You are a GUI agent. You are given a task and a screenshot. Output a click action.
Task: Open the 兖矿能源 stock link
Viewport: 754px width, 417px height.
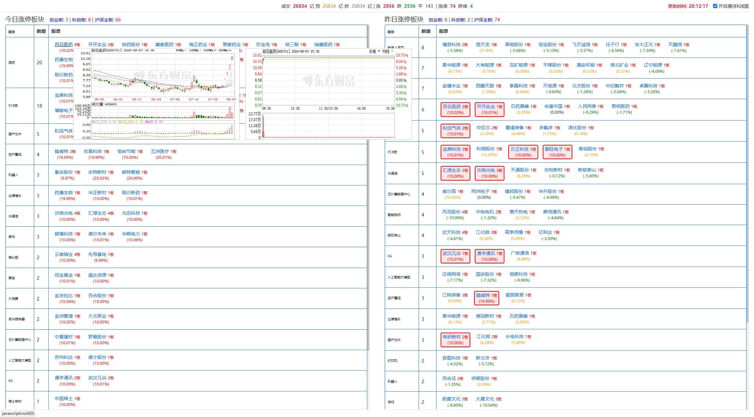[x=518, y=65]
